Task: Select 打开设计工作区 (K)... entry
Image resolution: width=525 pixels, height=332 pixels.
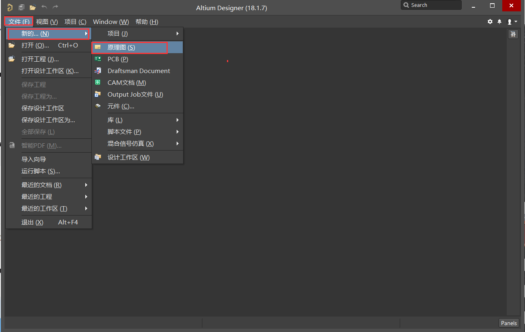Action: [x=49, y=71]
